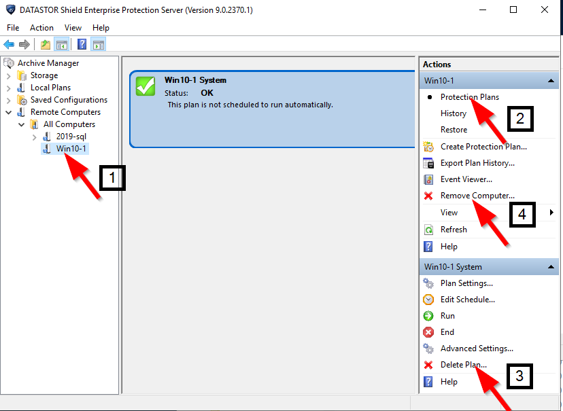Click the red End stop icon
Viewport: 563px width, 411px height.
[x=428, y=332]
